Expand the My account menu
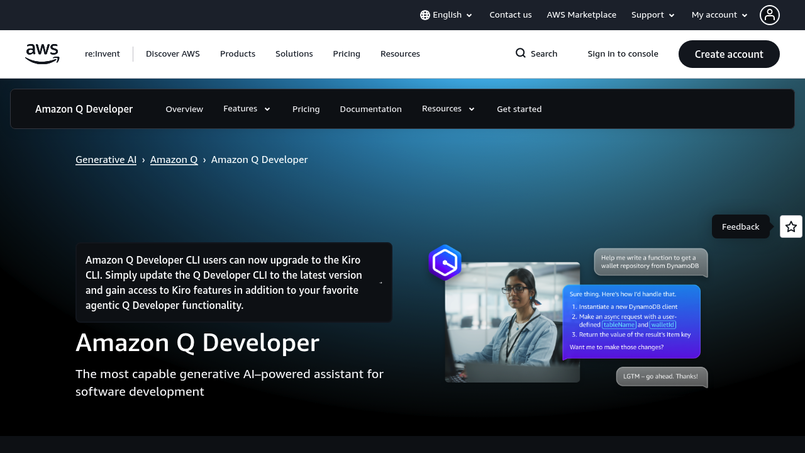 pyautogui.click(x=718, y=14)
